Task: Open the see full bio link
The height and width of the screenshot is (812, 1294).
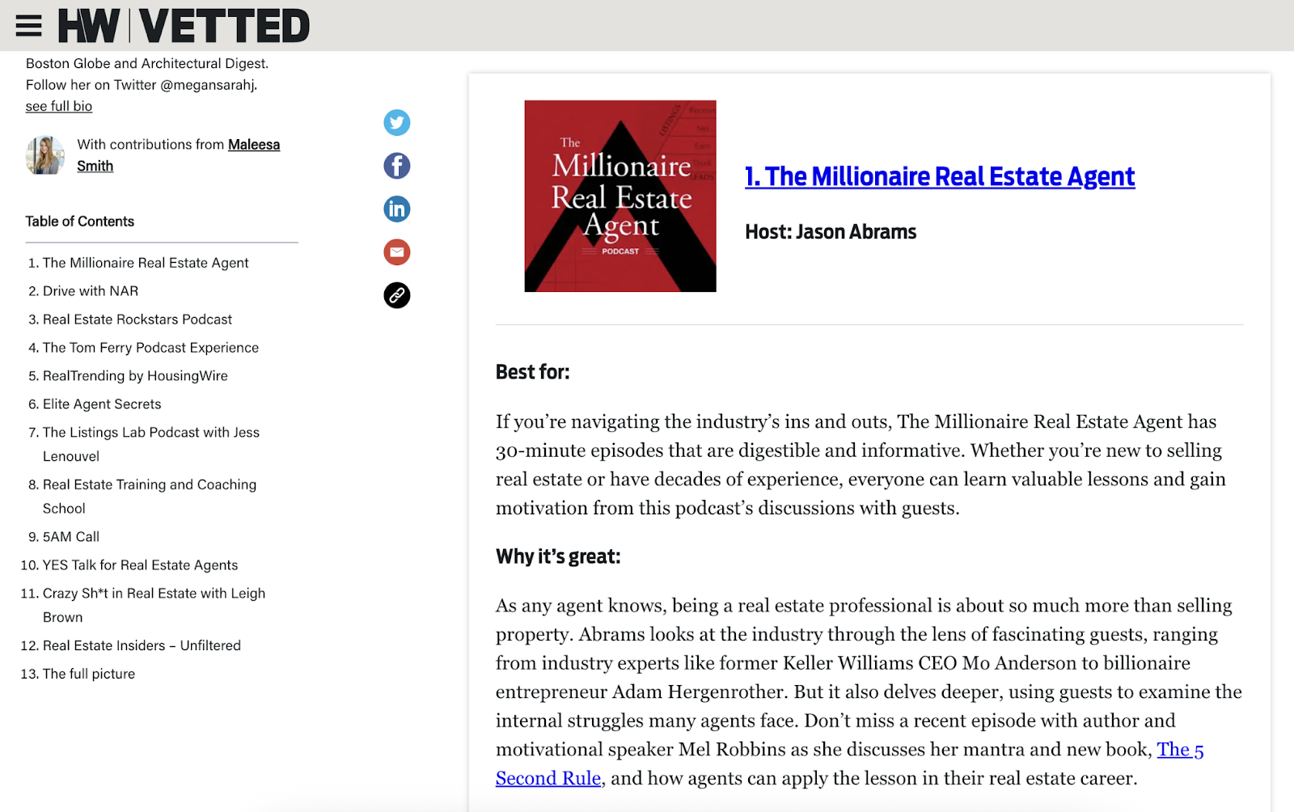Action: pos(58,106)
